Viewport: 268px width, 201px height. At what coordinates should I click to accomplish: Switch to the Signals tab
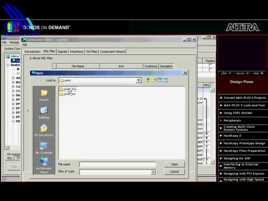click(x=62, y=52)
